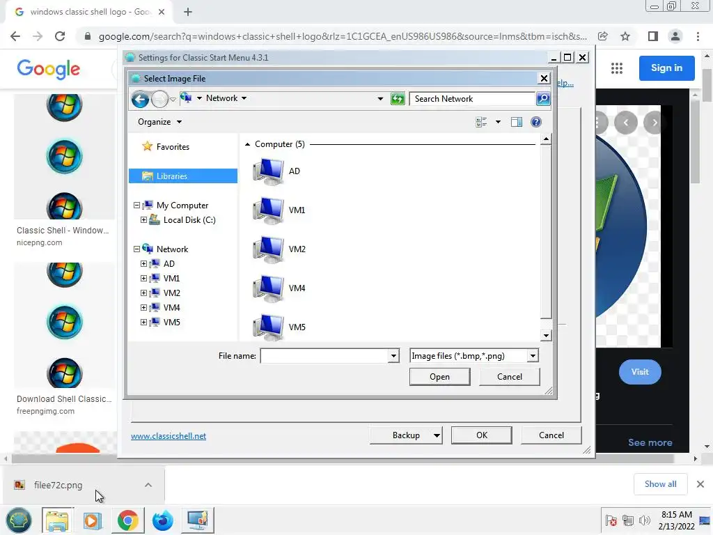The width and height of the screenshot is (713, 535).
Task: Expand the AD node in tree
Action: click(x=143, y=264)
